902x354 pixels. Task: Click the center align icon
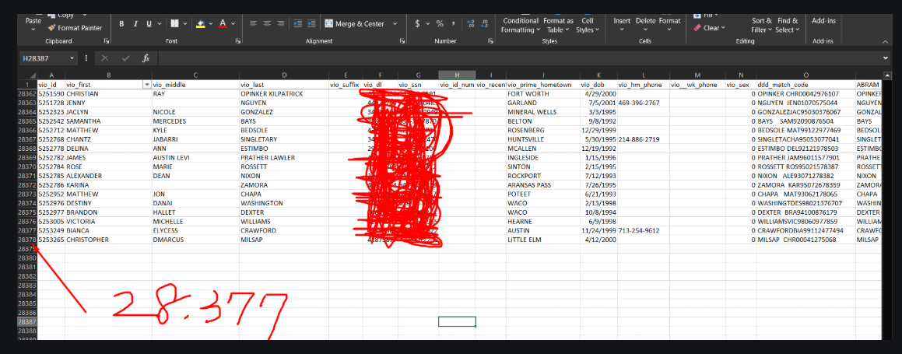tap(268, 24)
